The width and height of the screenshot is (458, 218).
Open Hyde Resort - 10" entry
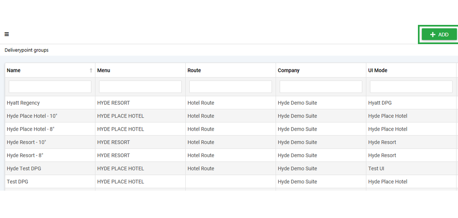coord(231,142)
